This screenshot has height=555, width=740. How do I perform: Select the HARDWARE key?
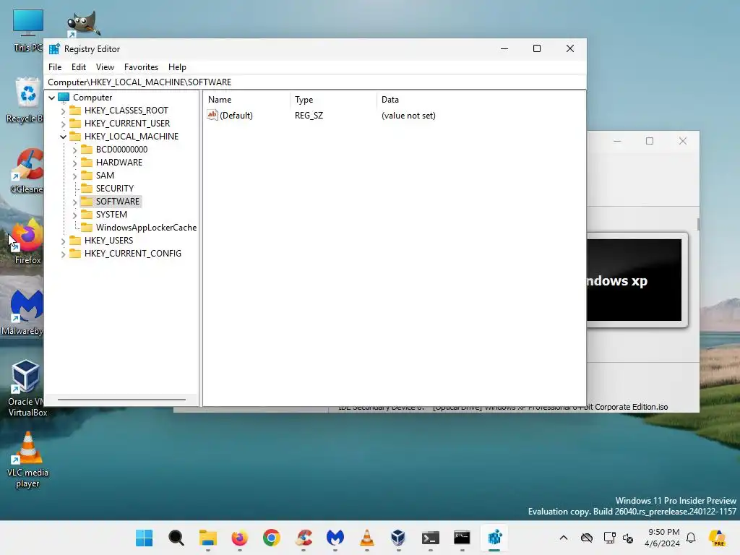point(119,163)
